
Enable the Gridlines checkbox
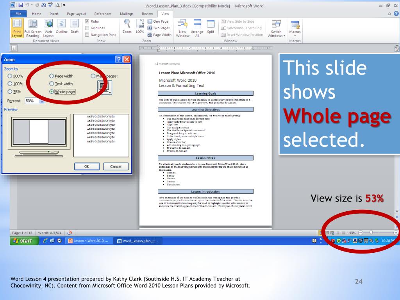coord(87,28)
